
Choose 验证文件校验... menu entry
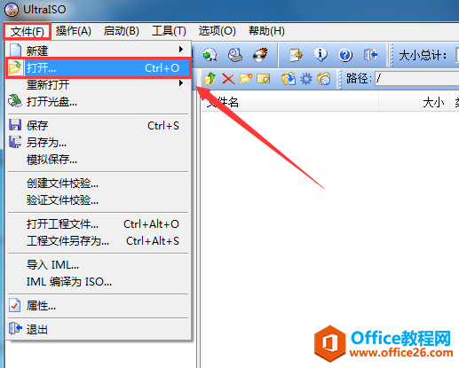(98, 200)
